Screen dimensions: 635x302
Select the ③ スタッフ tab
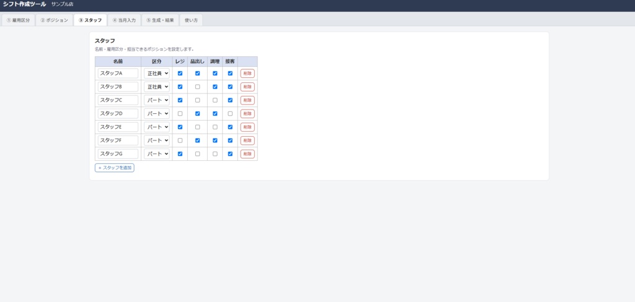tap(91, 20)
